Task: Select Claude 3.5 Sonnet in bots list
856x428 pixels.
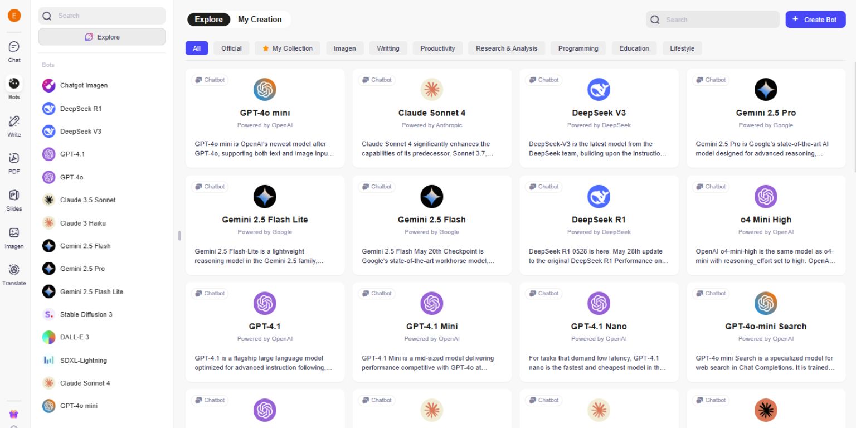Action: point(102,200)
